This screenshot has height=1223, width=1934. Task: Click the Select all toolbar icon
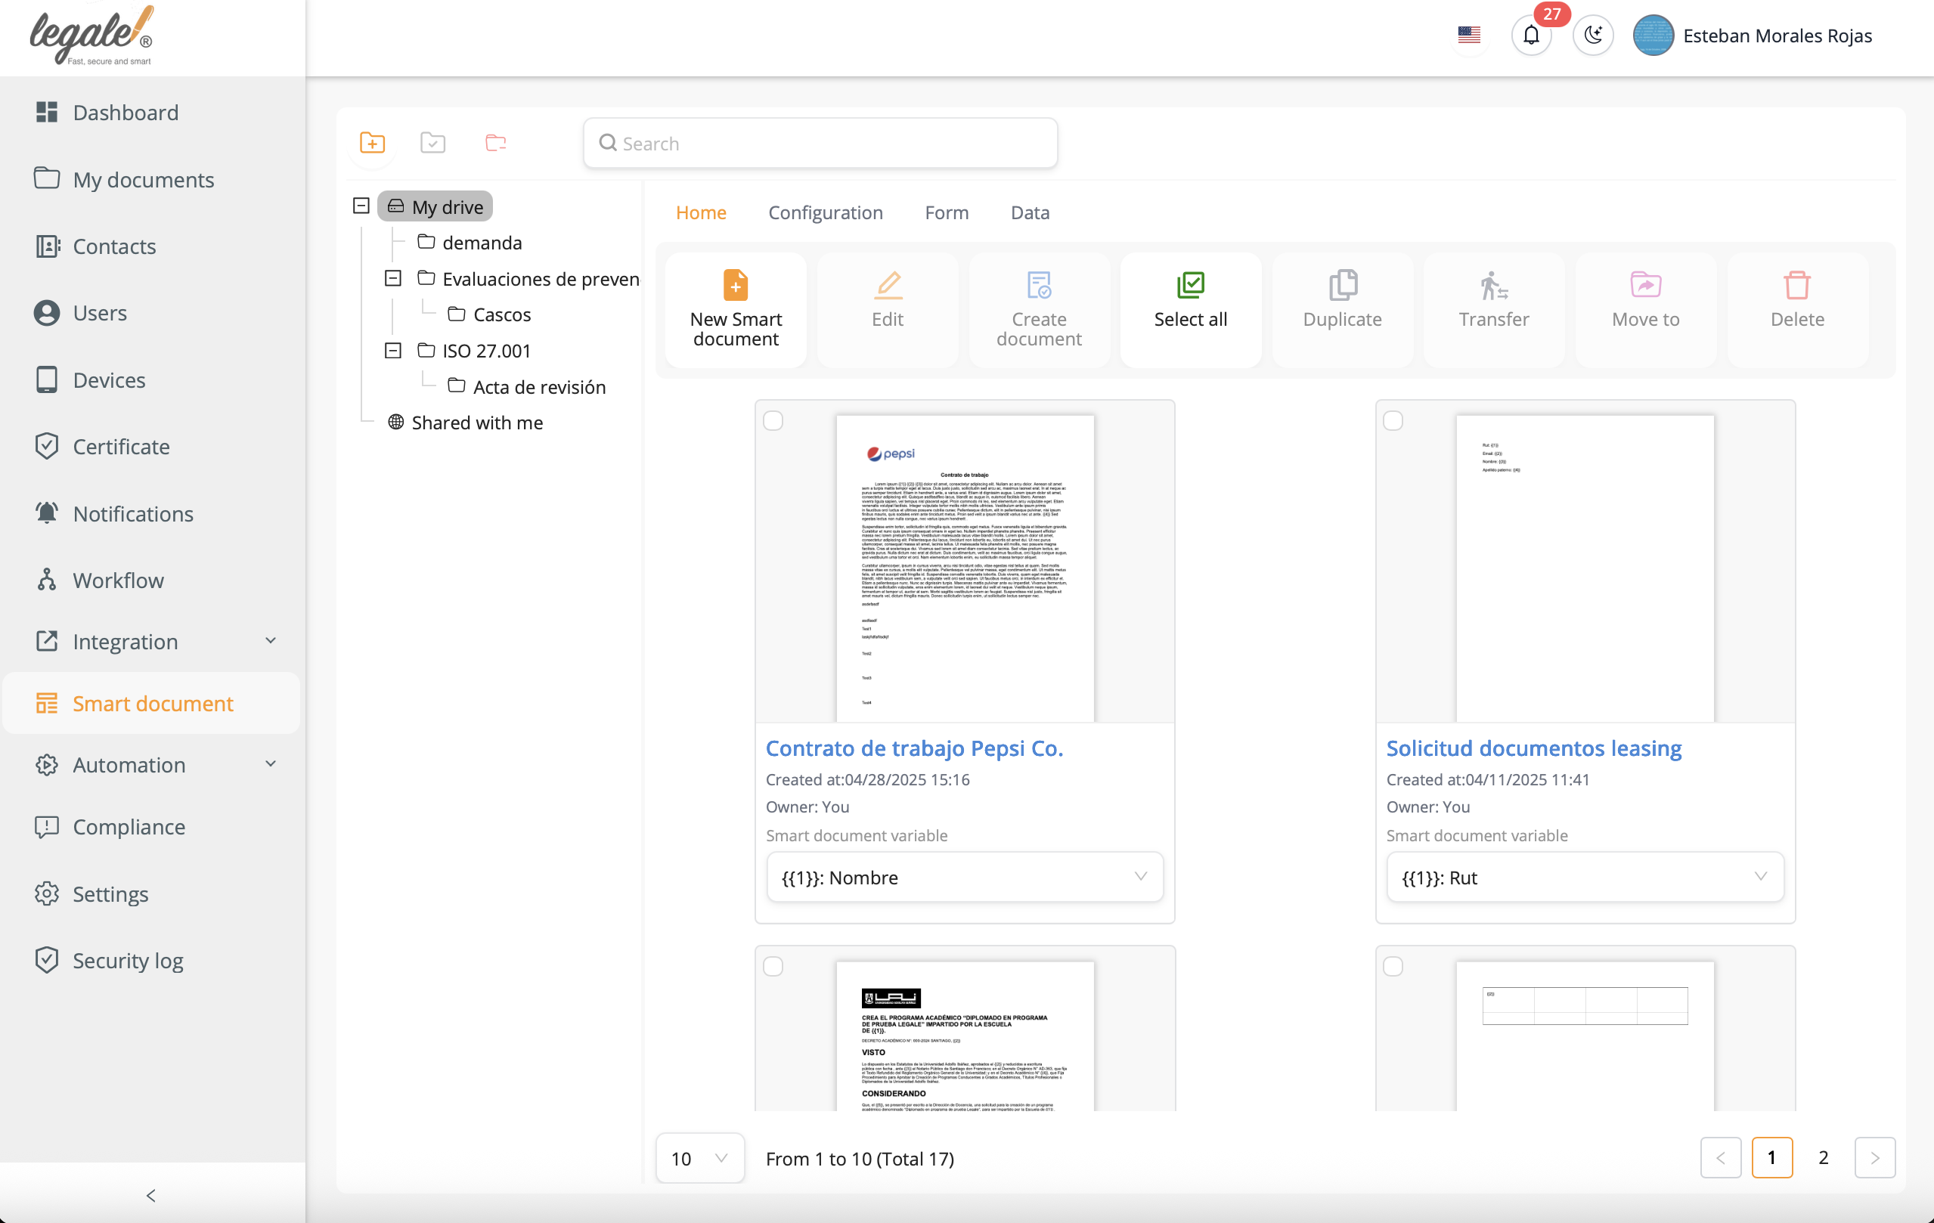click(x=1190, y=285)
